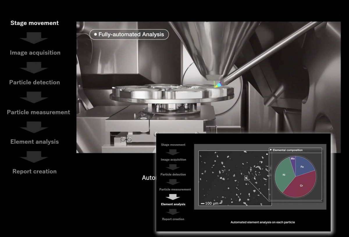The width and height of the screenshot is (349, 237).
Task: Choose large Element analysis step on left
Action: pyautogui.click(x=34, y=142)
